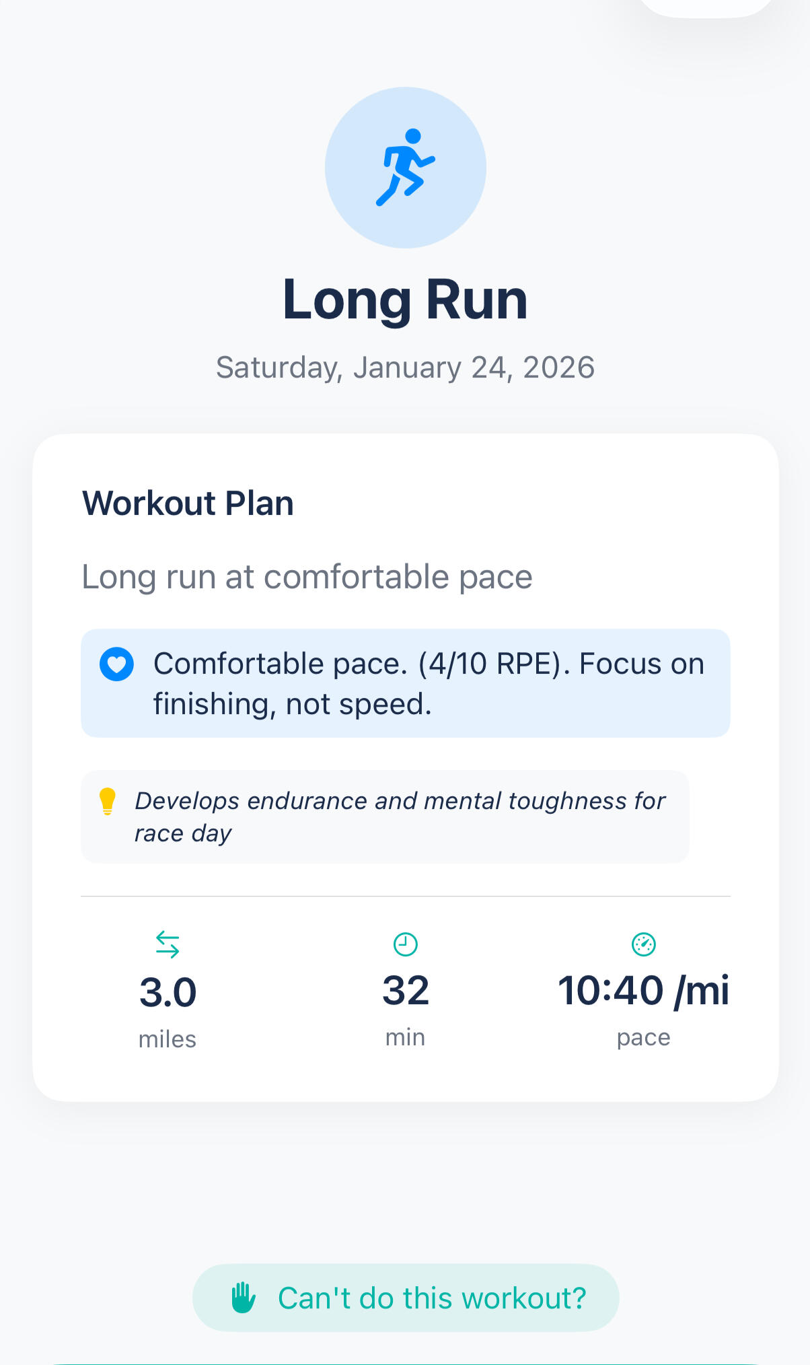Tap the clock duration icon
This screenshot has height=1365, width=810.
(x=405, y=944)
